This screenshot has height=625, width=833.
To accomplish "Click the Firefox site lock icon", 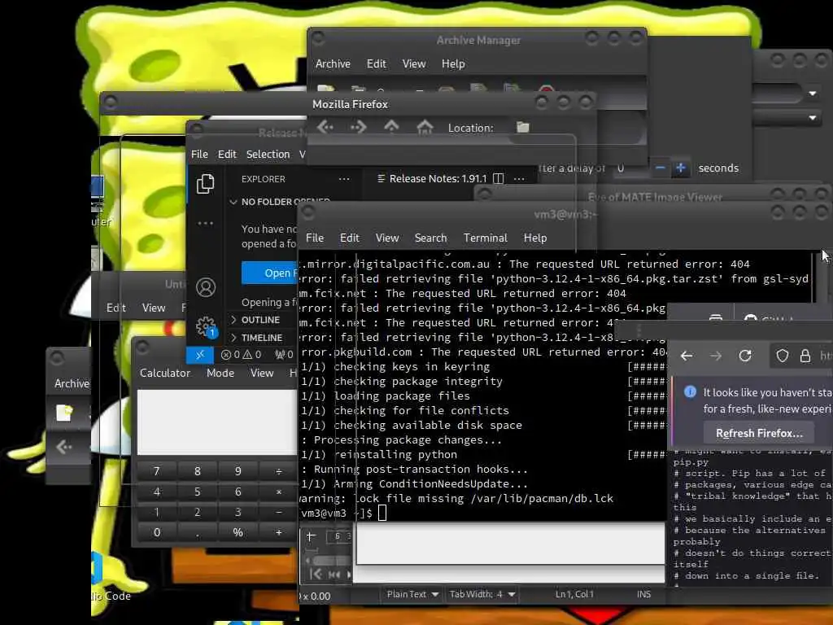I will pyautogui.click(x=805, y=356).
